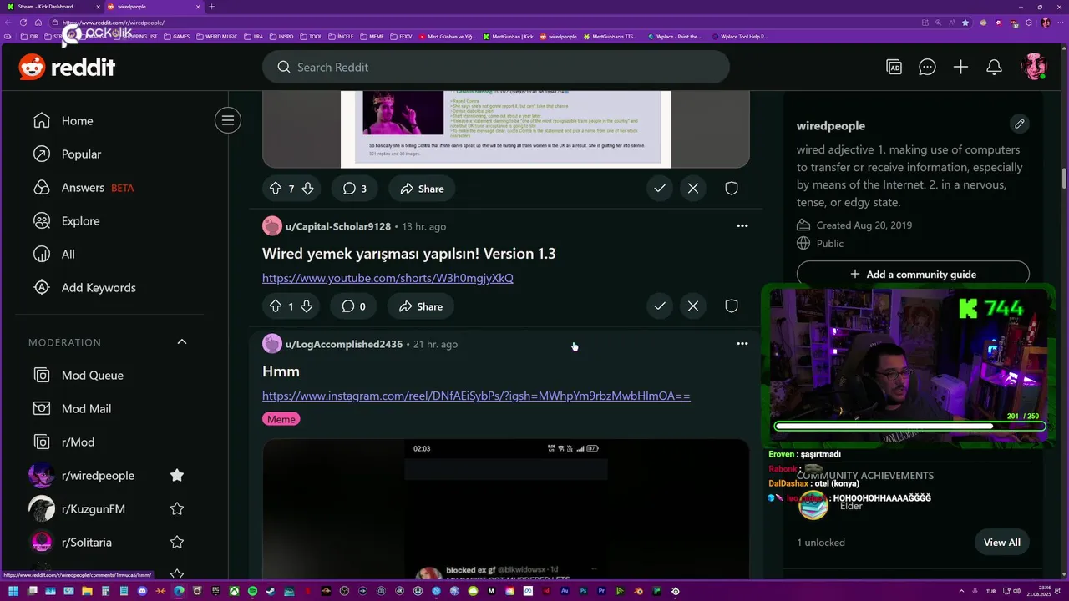Image resolution: width=1069 pixels, height=601 pixels.
Task: Open u/Capital-Scholar9128 profile link
Action: point(338,226)
